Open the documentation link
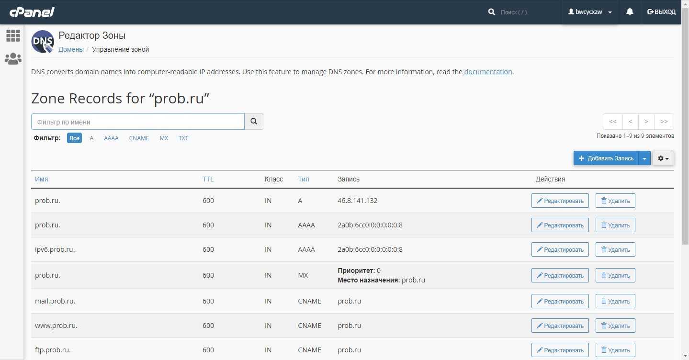 pos(488,72)
